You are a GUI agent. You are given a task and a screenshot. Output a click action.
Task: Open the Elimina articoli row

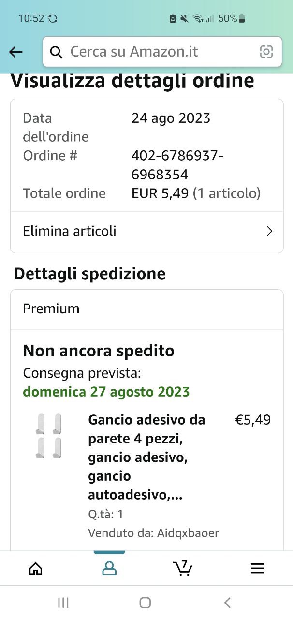(147, 232)
